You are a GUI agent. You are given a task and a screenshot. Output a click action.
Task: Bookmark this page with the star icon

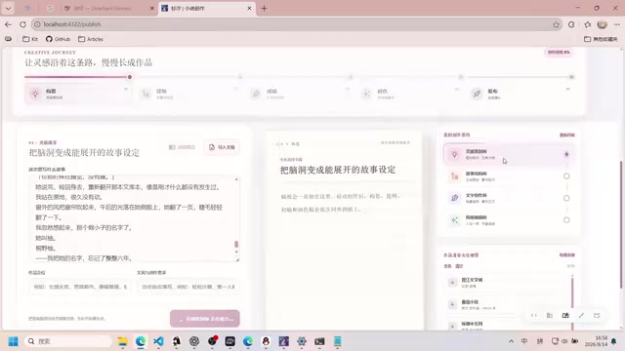pyautogui.click(x=556, y=24)
